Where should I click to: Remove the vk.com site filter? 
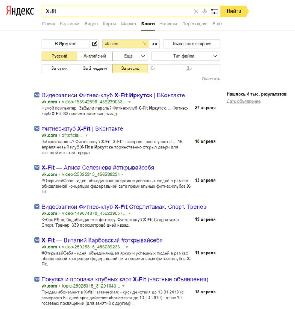click(x=145, y=44)
